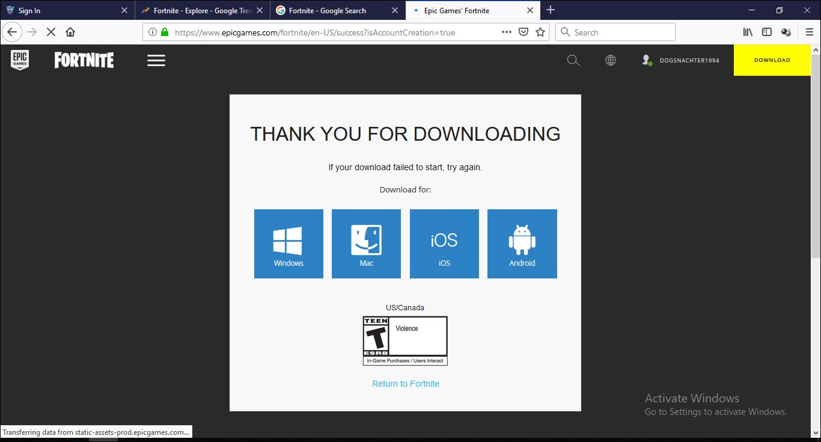Open the language globe selector
This screenshot has height=442, width=821.
(x=611, y=60)
